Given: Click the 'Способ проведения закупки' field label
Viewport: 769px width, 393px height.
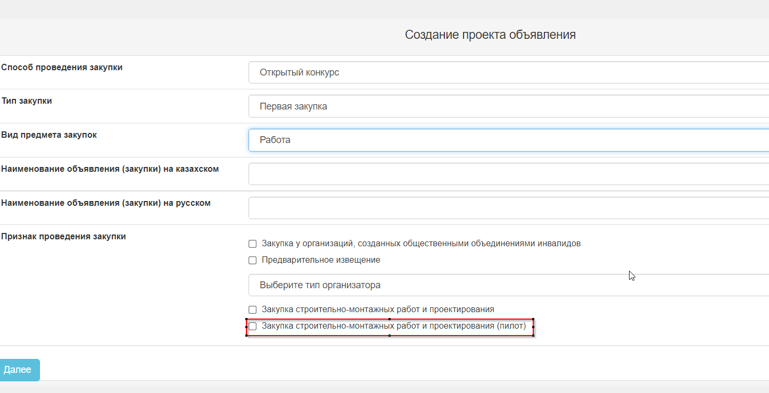Looking at the screenshot, I should tap(62, 68).
